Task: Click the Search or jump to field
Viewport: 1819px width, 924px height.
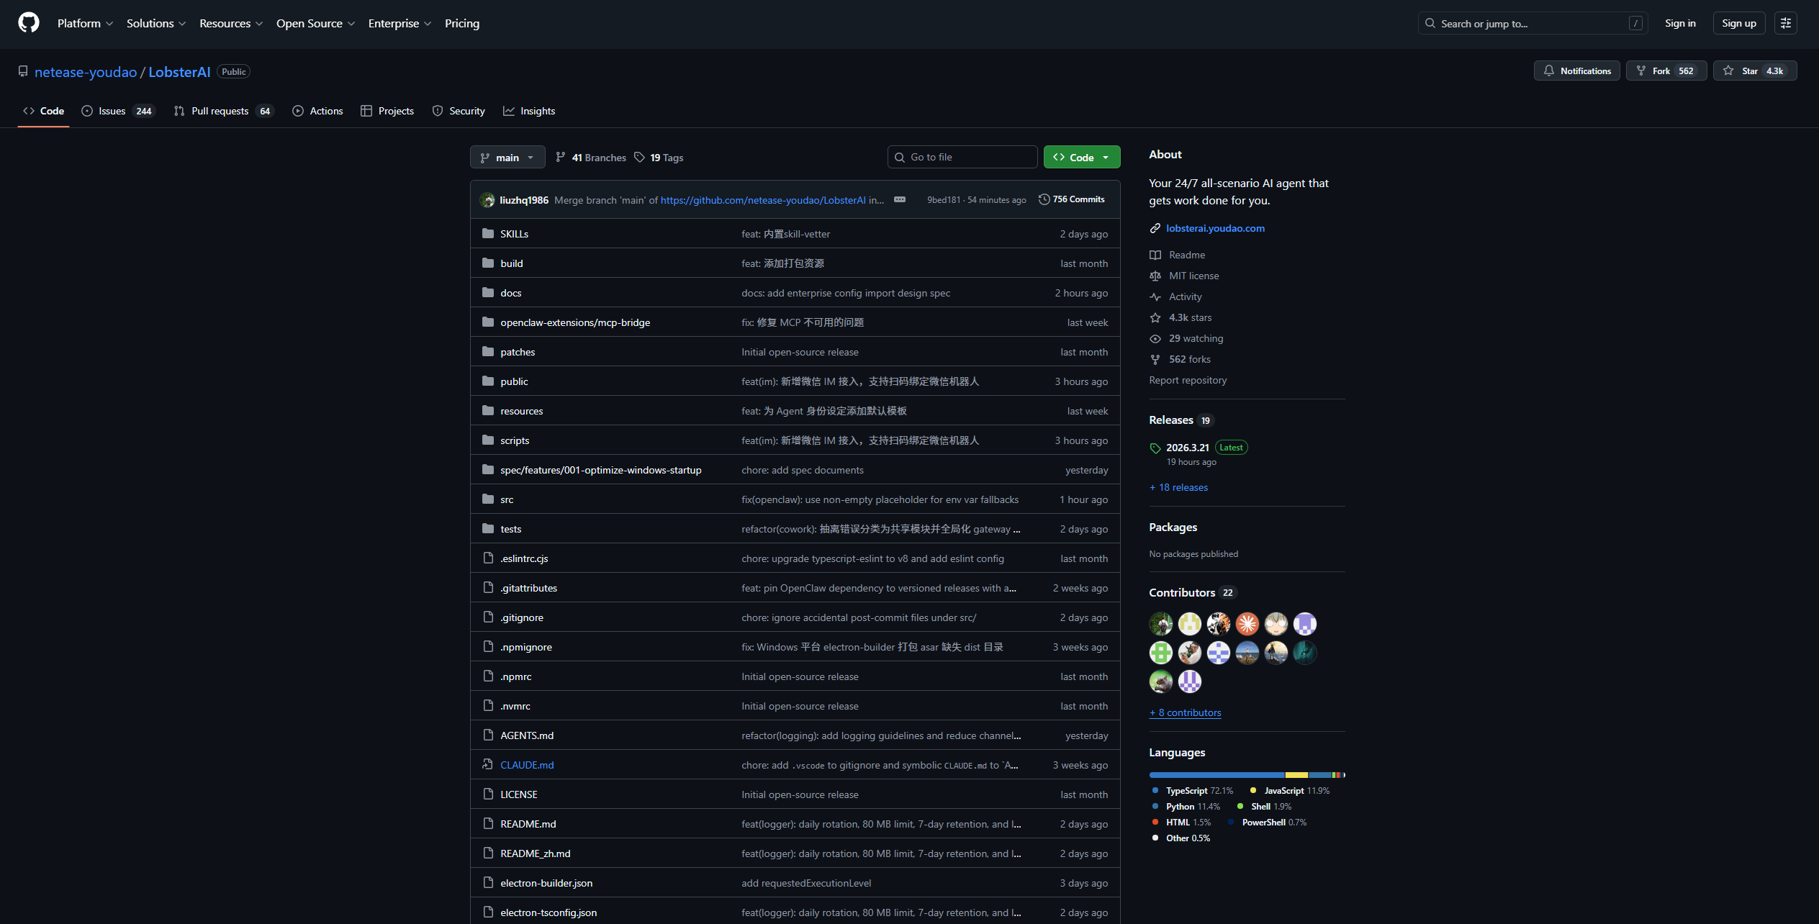Action: [x=1533, y=23]
